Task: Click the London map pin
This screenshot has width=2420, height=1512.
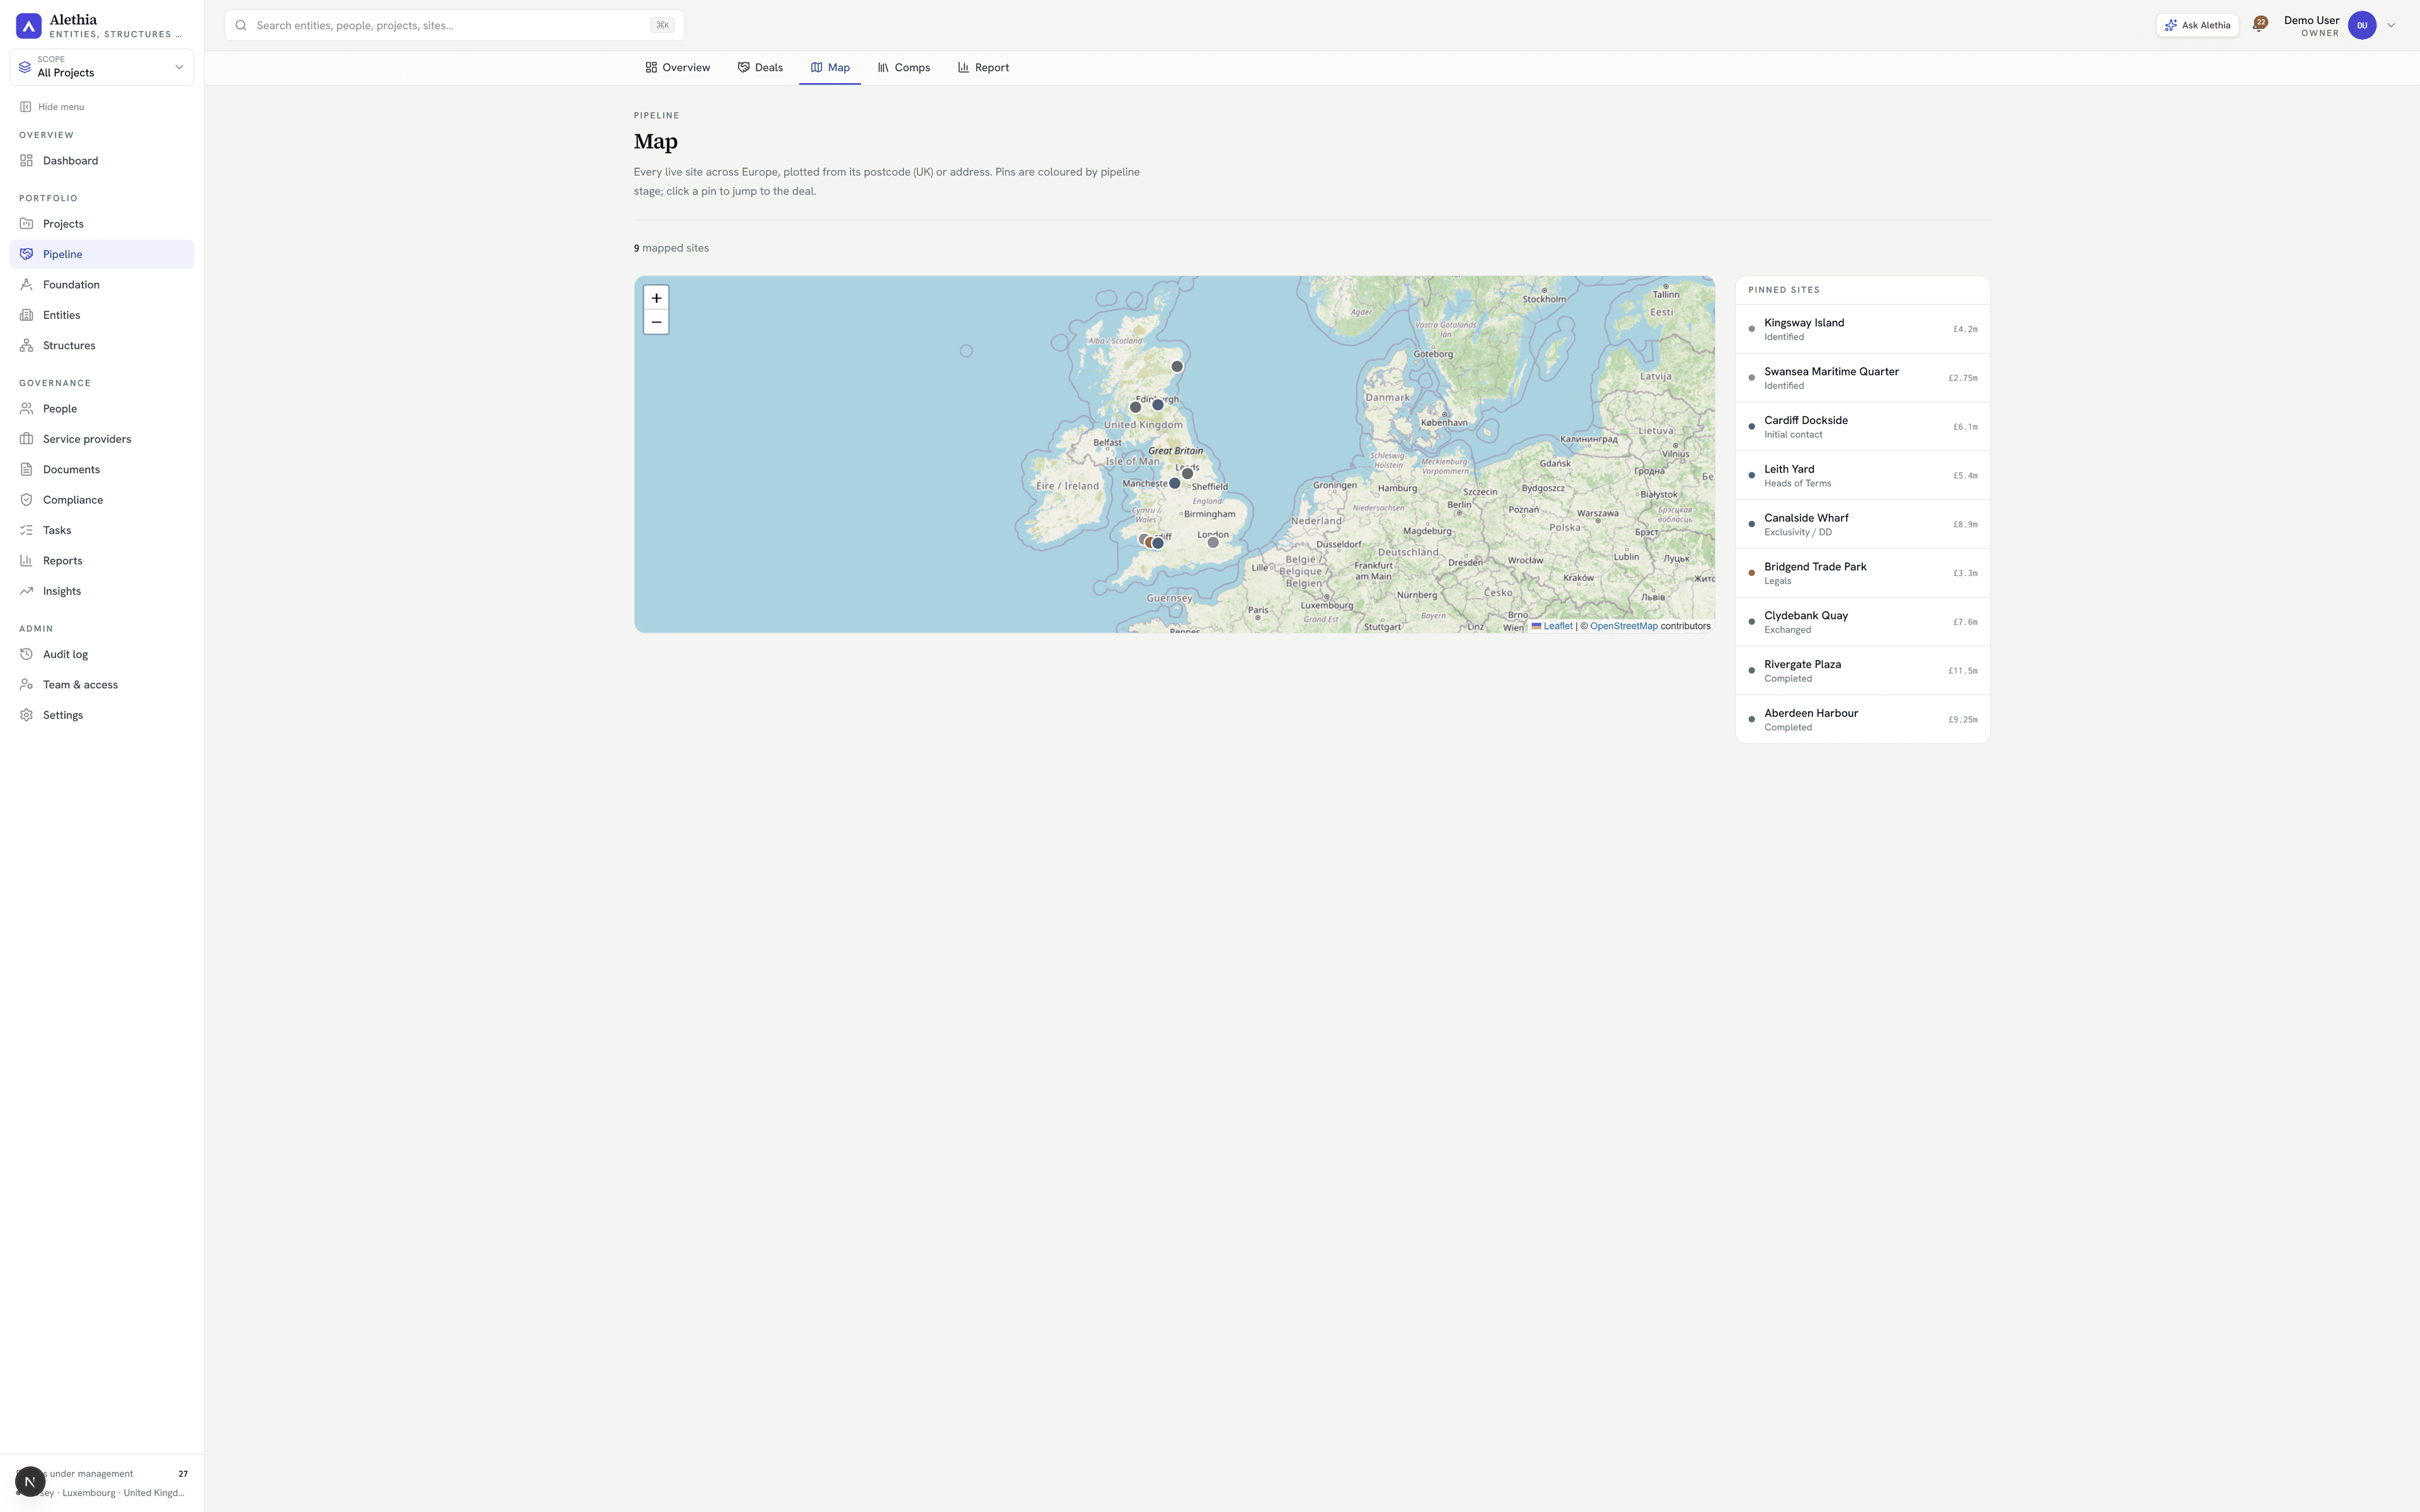Action: pos(1213,542)
